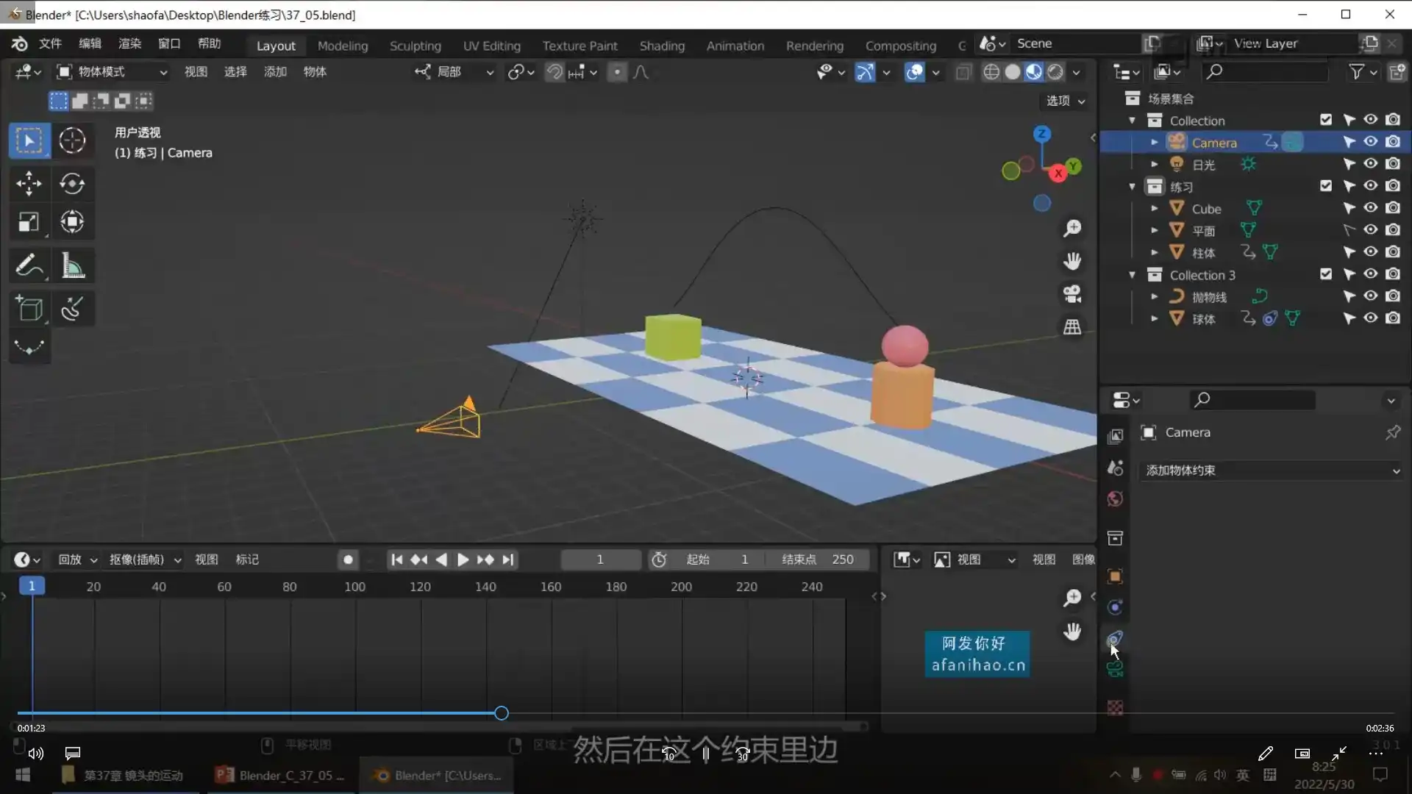Screen dimensions: 1412x794
Task: Open the 渲染 menu
Action: pos(129,43)
